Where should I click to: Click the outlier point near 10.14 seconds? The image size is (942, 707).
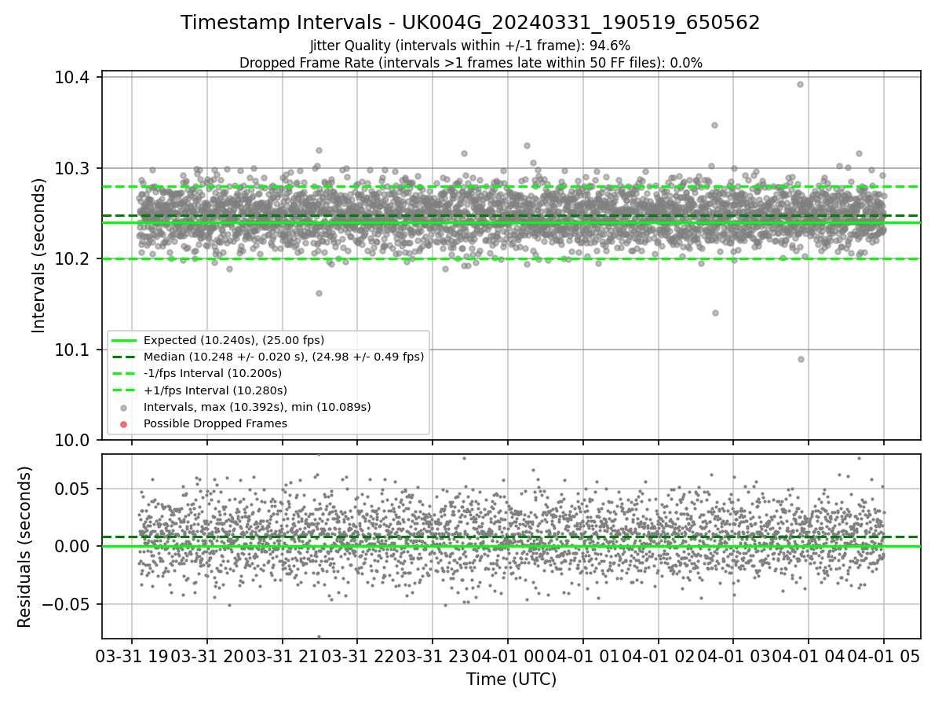pos(715,313)
